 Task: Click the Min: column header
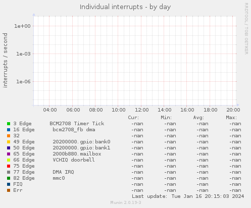pos(166,118)
